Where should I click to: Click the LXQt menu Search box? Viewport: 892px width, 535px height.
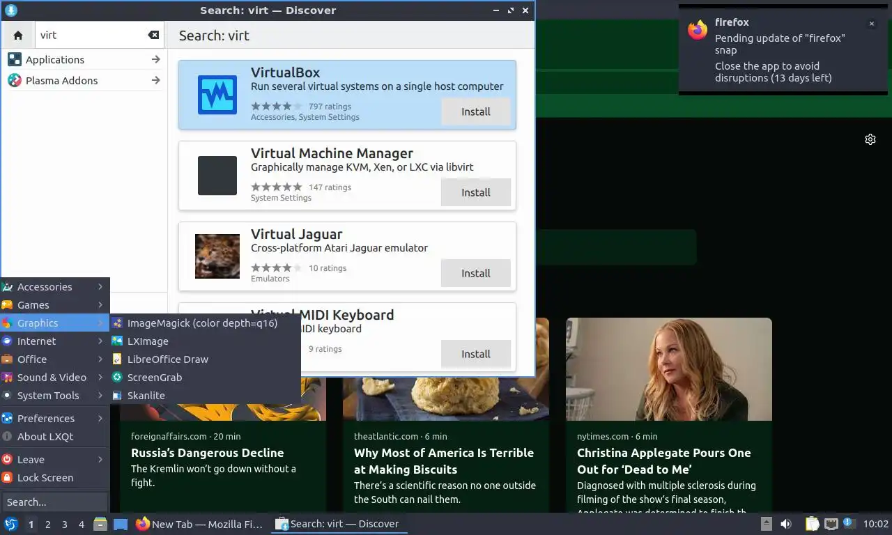click(54, 502)
